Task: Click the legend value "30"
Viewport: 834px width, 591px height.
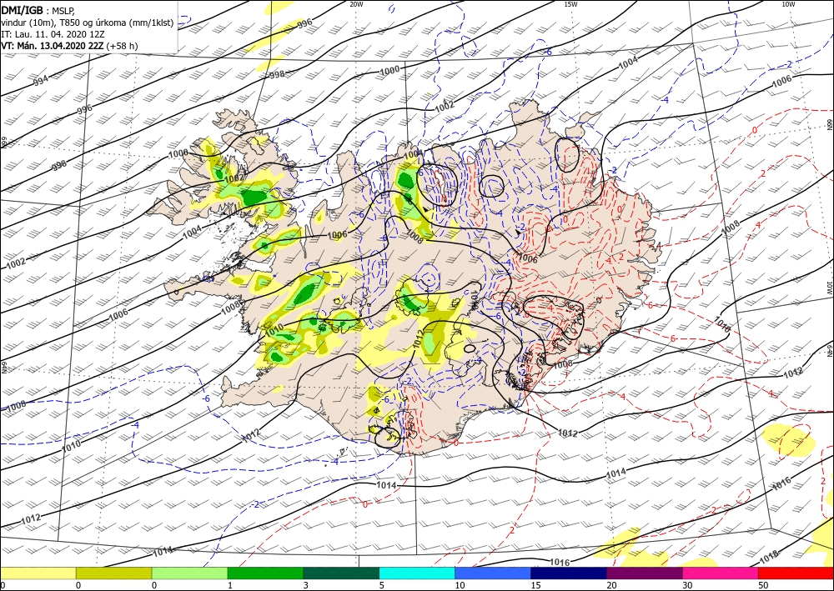Action: 688,585
